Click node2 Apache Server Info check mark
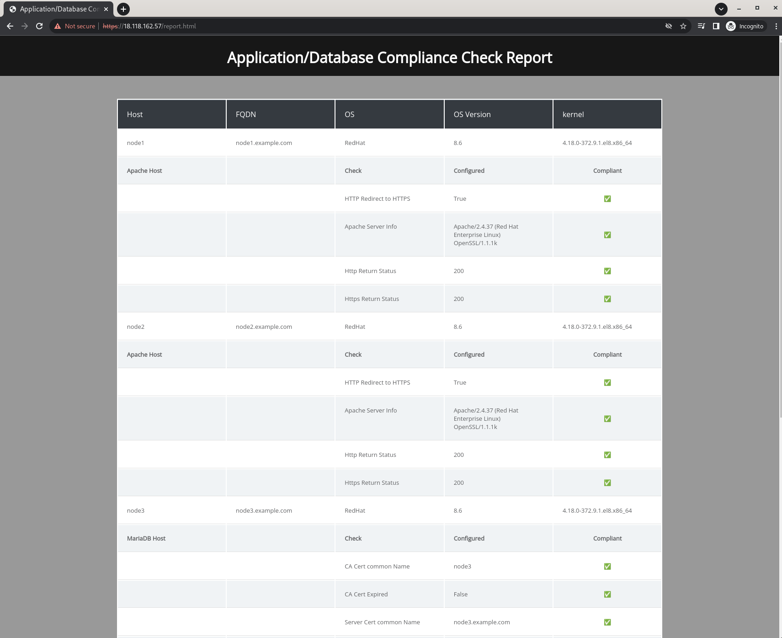Viewport: 782px width, 638px height. pos(607,418)
